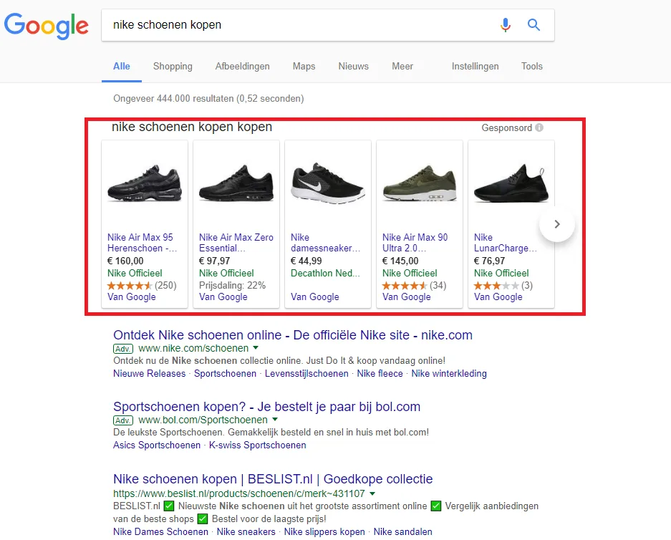Screen dimensions: 671x540
Task: Open the Asics Sportschoenen sitelink
Action: [157, 445]
